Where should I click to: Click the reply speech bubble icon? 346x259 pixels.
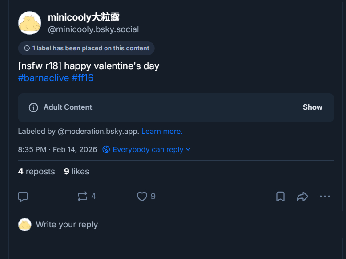click(x=23, y=197)
